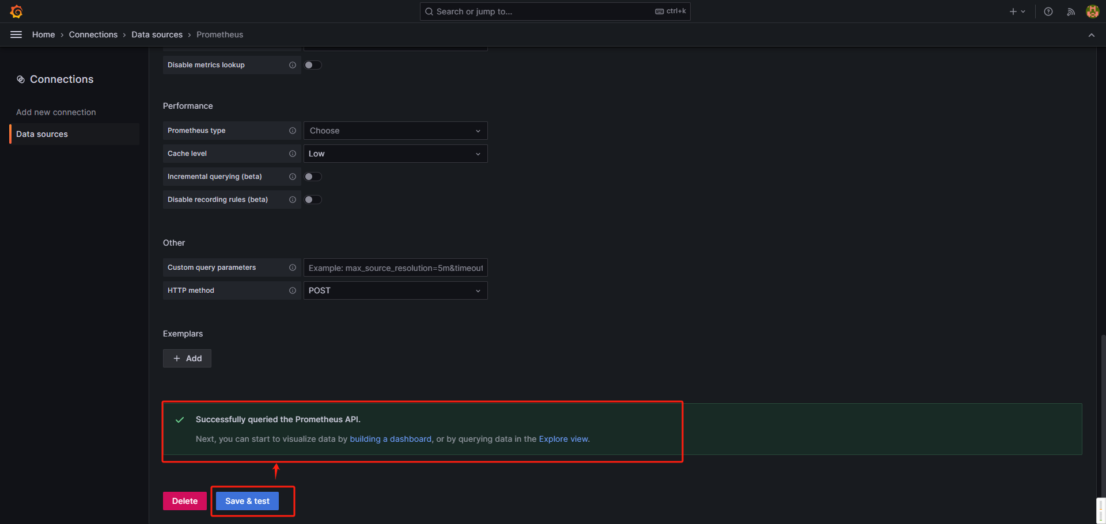Viewport: 1106px width, 524px height.
Task: Click the Delete button
Action: click(185, 501)
